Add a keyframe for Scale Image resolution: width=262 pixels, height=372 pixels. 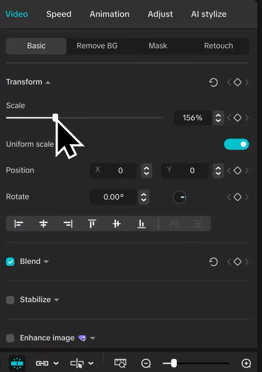237,118
